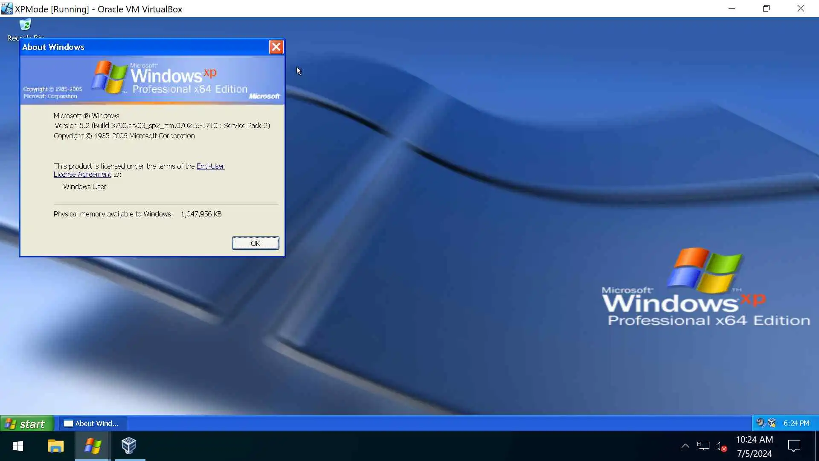
Task: Open the XP Start menu
Action: click(26, 424)
